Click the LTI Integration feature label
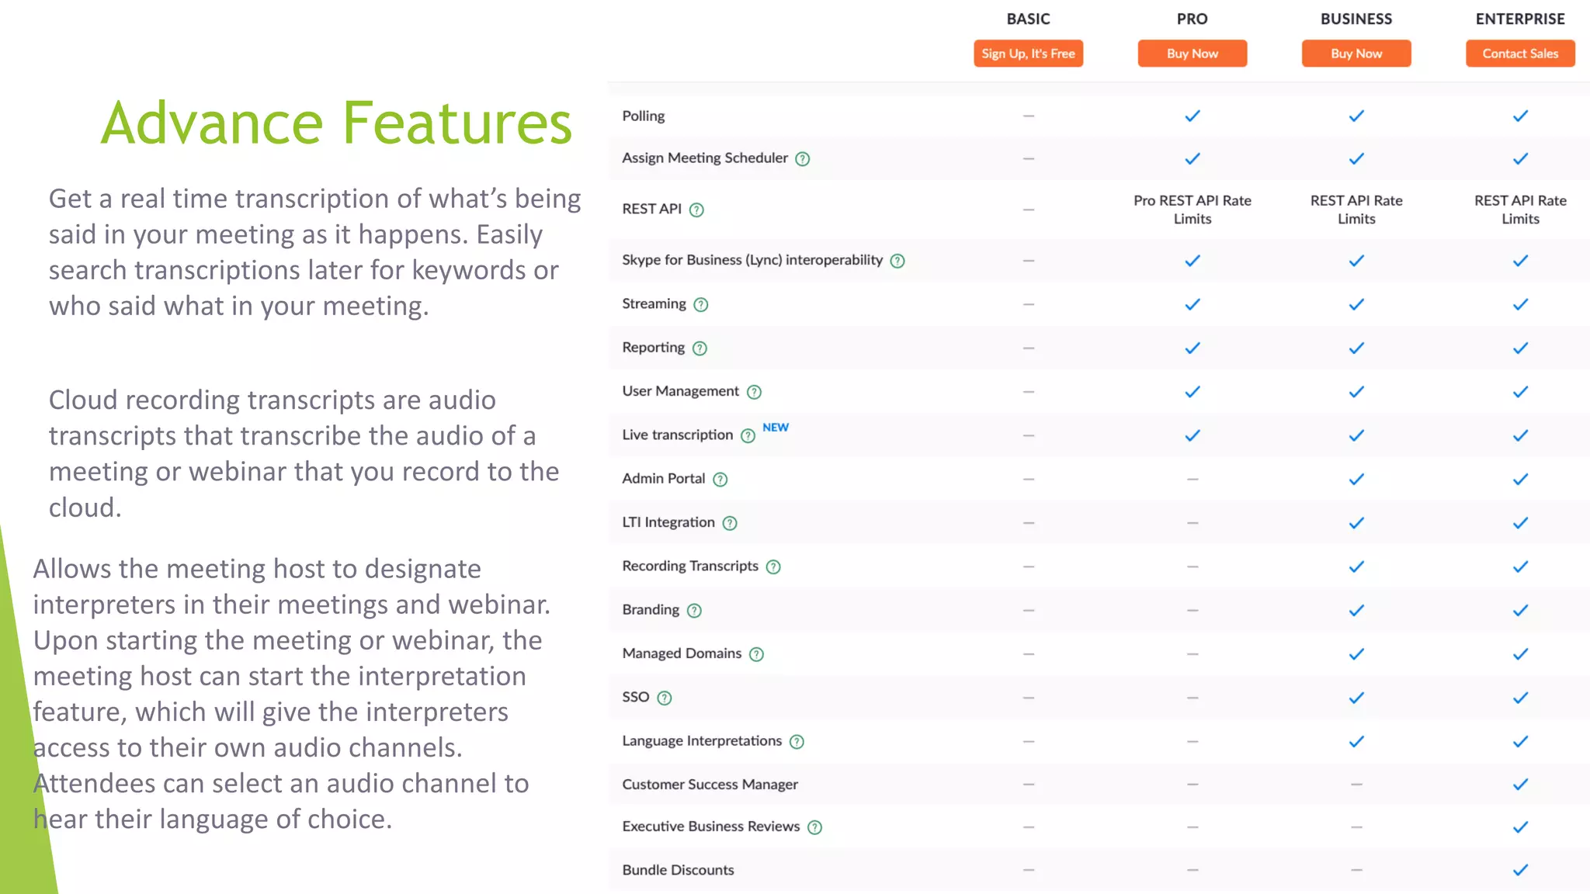Image resolution: width=1590 pixels, height=894 pixels. click(x=668, y=522)
